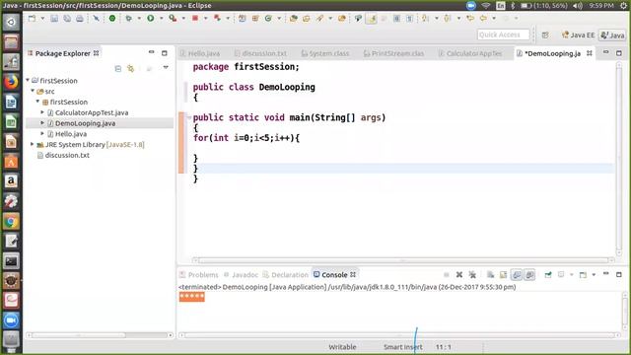Toggle Link with Editor in Package Explorer

tap(131, 68)
